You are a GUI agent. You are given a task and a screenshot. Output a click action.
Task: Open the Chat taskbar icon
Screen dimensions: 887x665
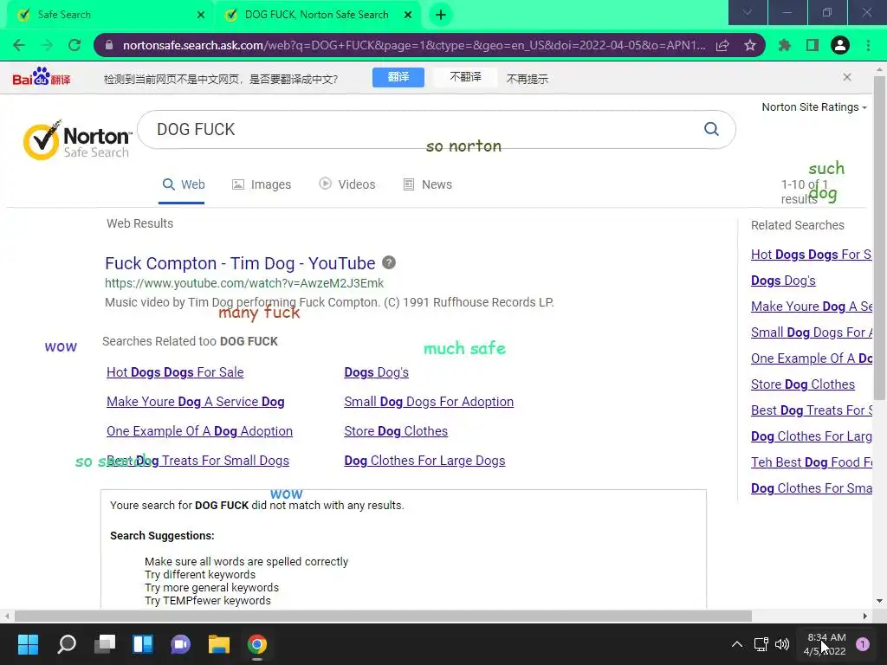[x=180, y=644]
